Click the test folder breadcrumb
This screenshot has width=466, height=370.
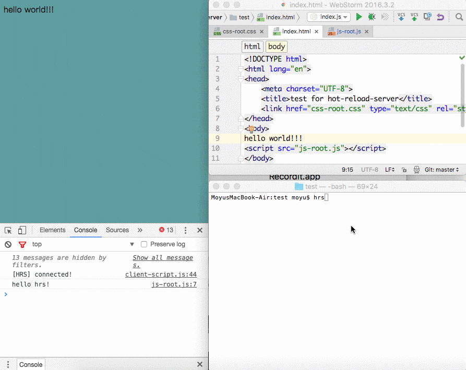(x=240, y=17)
